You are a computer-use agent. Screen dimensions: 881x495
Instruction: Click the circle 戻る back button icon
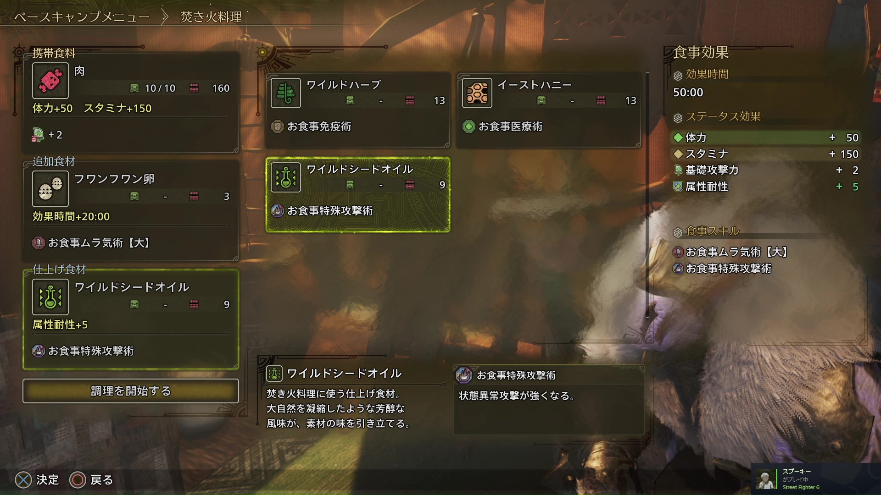point(78,480)
